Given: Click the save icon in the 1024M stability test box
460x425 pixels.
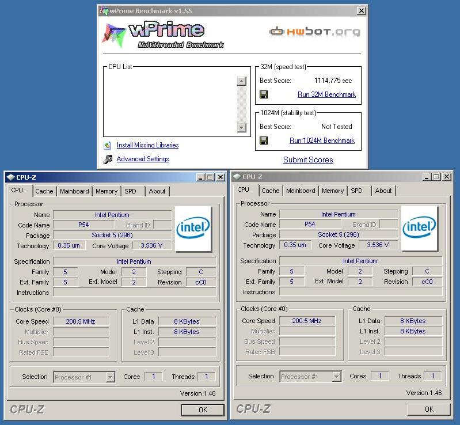Looking at the screenshot, I should pos(264,141).
